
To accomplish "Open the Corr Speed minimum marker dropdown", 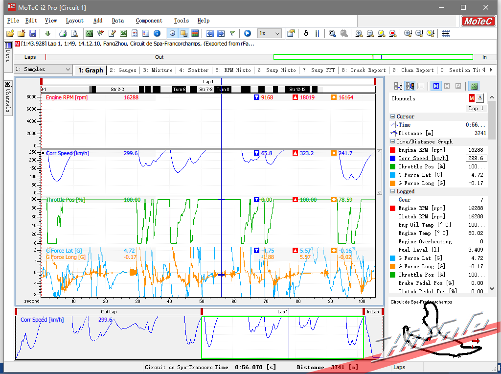I will (x=256, y=153).
